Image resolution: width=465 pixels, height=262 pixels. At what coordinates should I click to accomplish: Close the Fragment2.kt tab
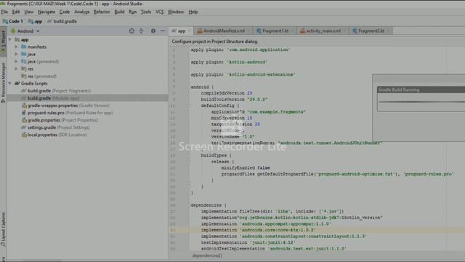click(x=388, y=31)
